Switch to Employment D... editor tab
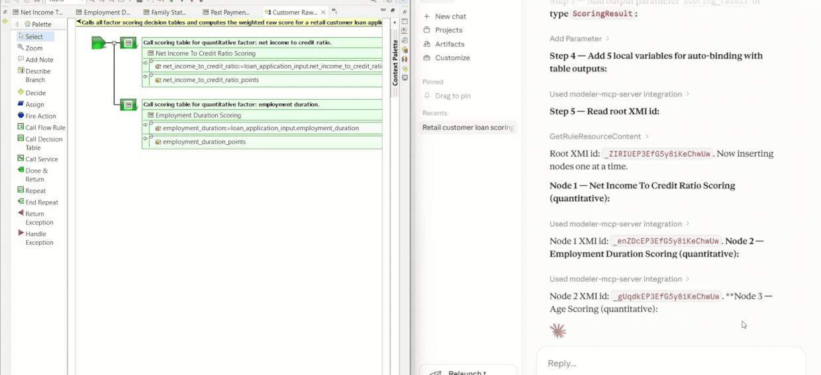Screen dimensions: 821x375 pyautogui.click(x=103, y=12)
